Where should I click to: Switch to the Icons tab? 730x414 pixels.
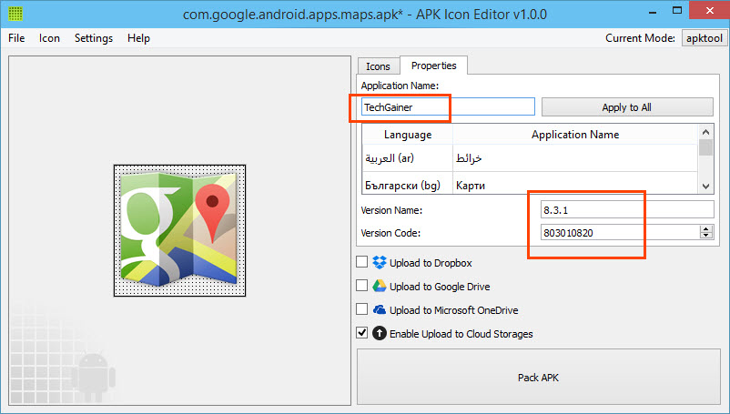pyautogui.click(x=378, y=66)
